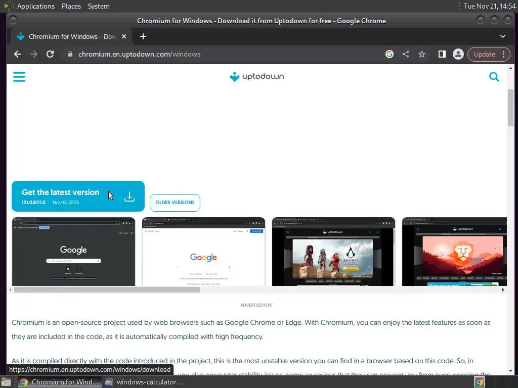518x388 pixels.
Task: Click the screenshot gallery horizontal scrollbar
Action: click(107, 289)
